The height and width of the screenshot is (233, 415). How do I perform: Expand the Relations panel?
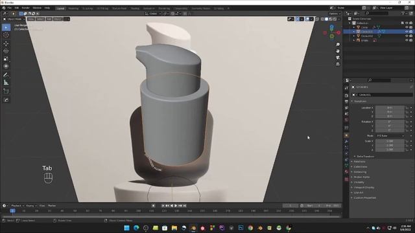tap(359, 162)
